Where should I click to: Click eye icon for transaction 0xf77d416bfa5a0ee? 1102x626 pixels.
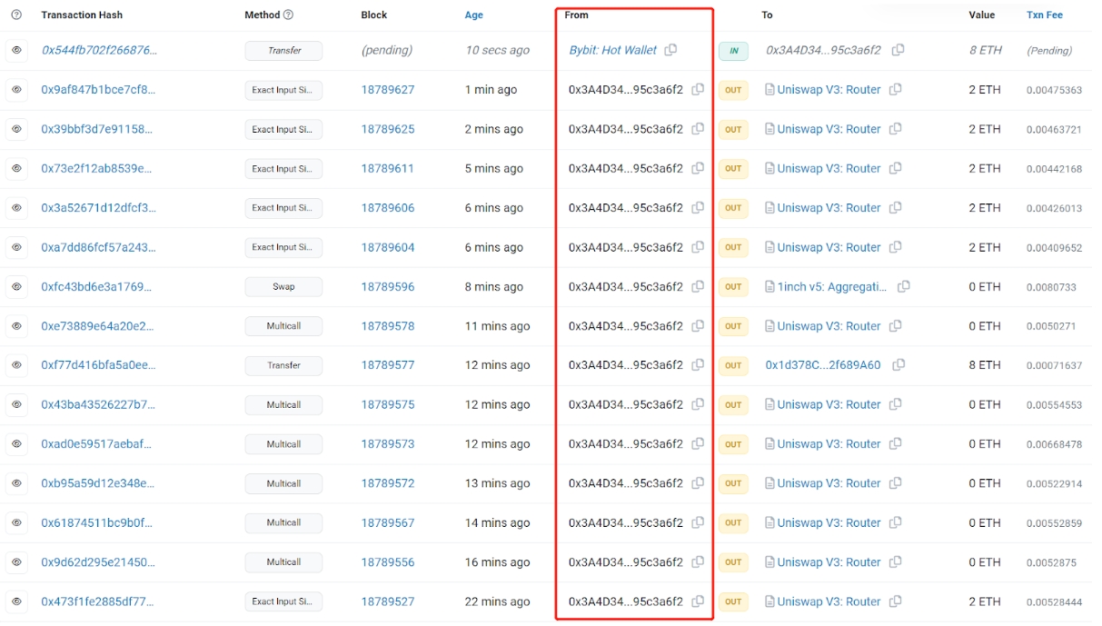pos(16,365)
